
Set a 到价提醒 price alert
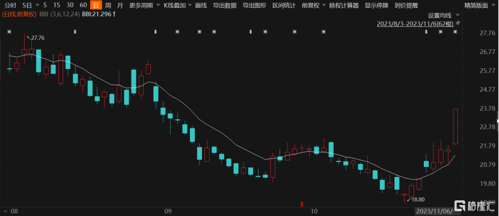(406, 5)
